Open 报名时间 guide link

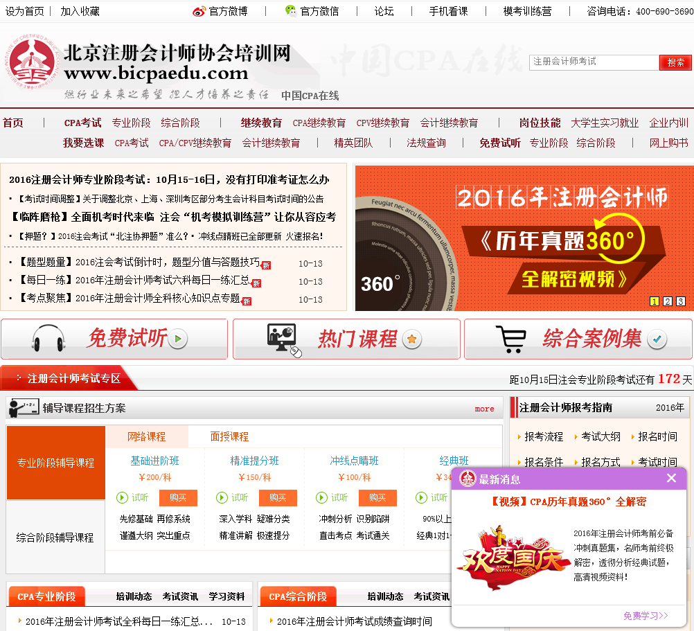coord(657,437)
